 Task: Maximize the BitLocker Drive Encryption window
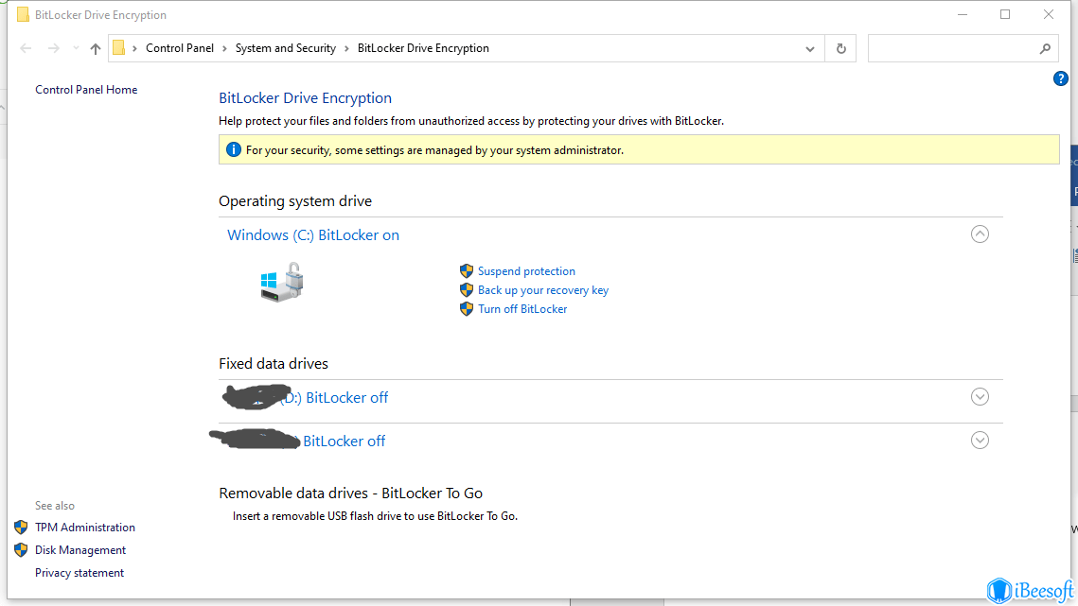(1005, 14)
